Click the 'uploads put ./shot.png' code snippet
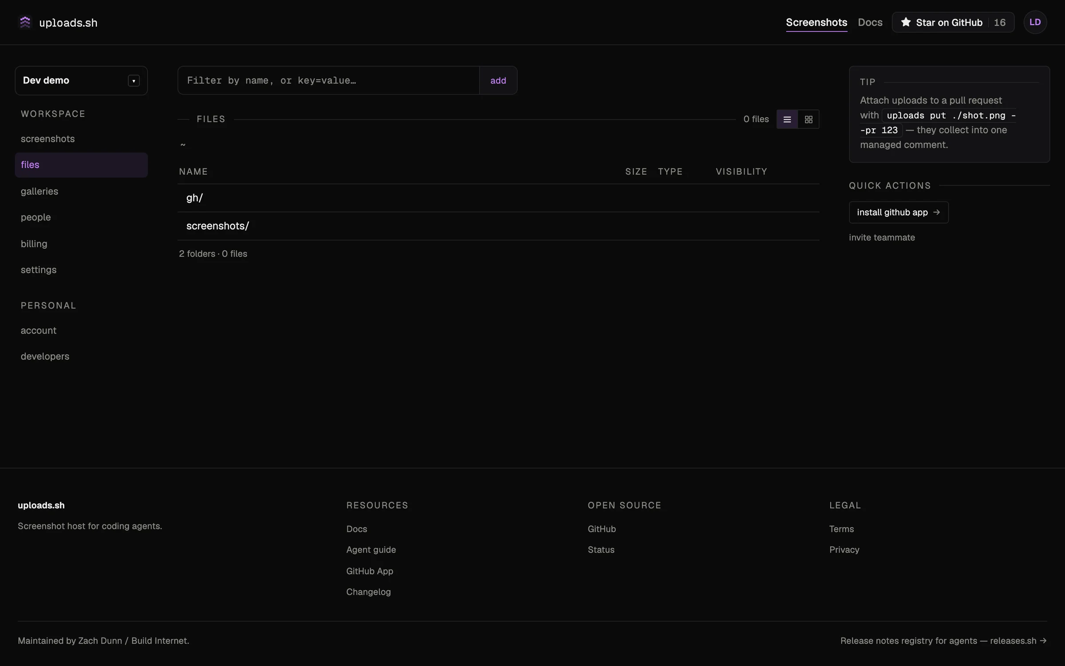Screen dimensions: 1065x666 pyautogui.click(x=938, y=123)
